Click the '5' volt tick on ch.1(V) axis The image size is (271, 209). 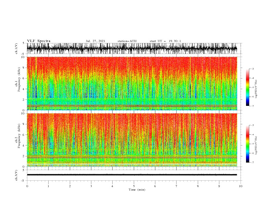point(23,43)
